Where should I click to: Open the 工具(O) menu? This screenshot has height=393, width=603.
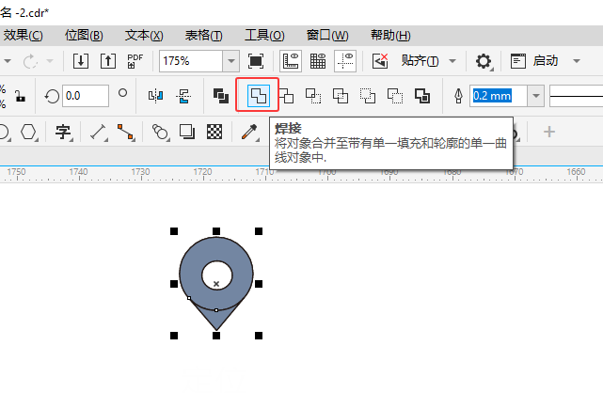(264, 36)
